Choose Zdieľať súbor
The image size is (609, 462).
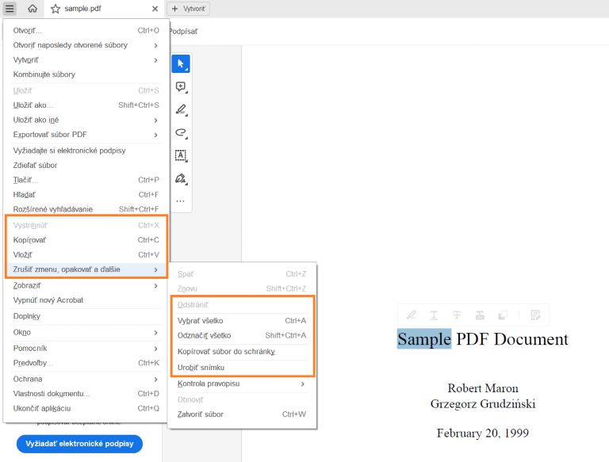coord(86,165)
